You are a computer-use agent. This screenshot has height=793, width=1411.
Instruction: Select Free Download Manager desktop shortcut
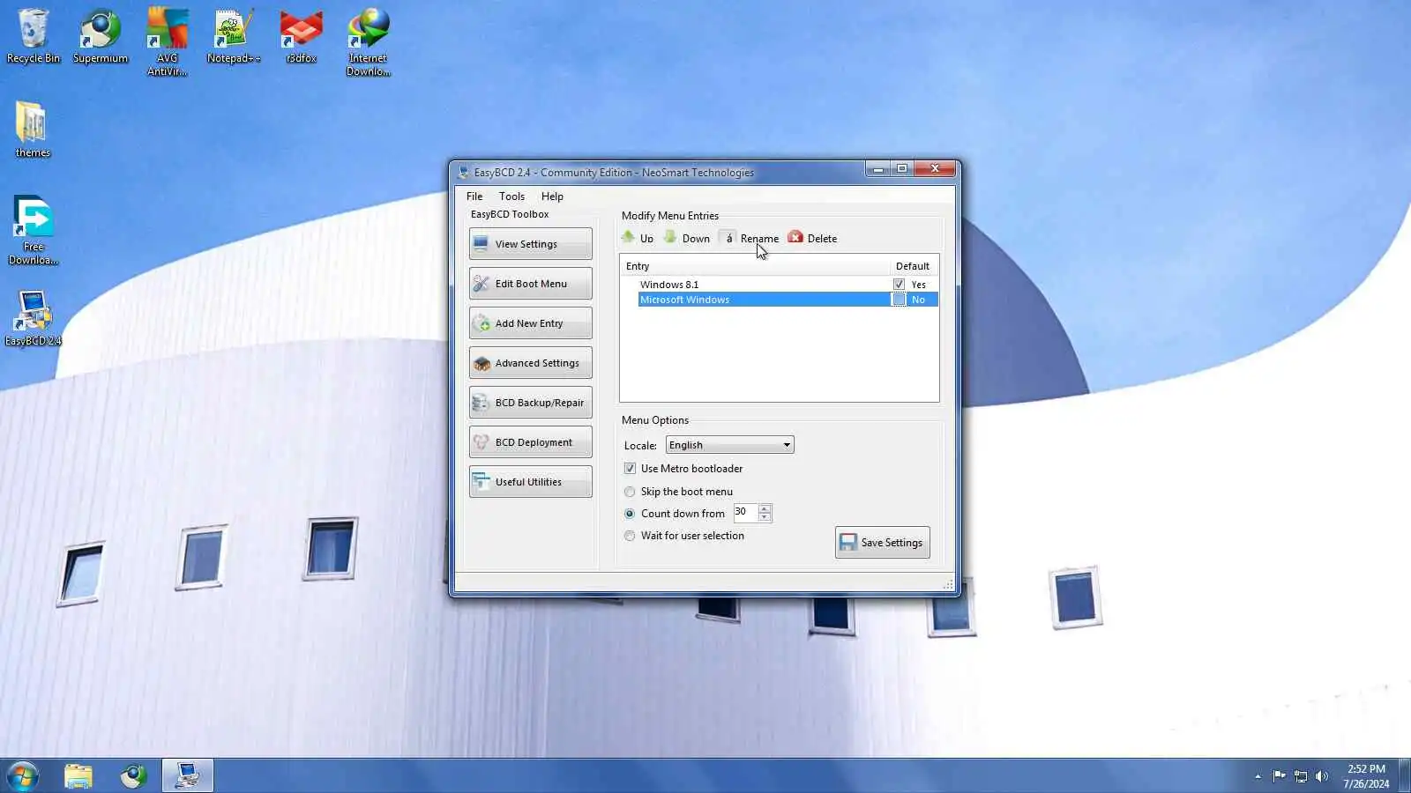pos(34,230)
